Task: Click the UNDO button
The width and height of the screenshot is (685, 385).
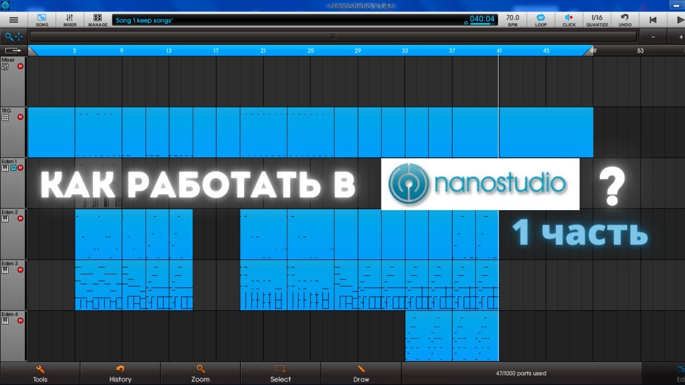Action: tap(625, 20)
